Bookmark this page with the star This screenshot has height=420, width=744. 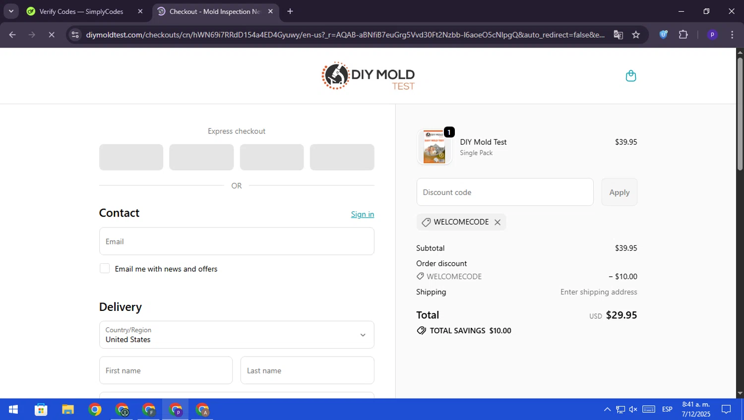tap(636, 35)
